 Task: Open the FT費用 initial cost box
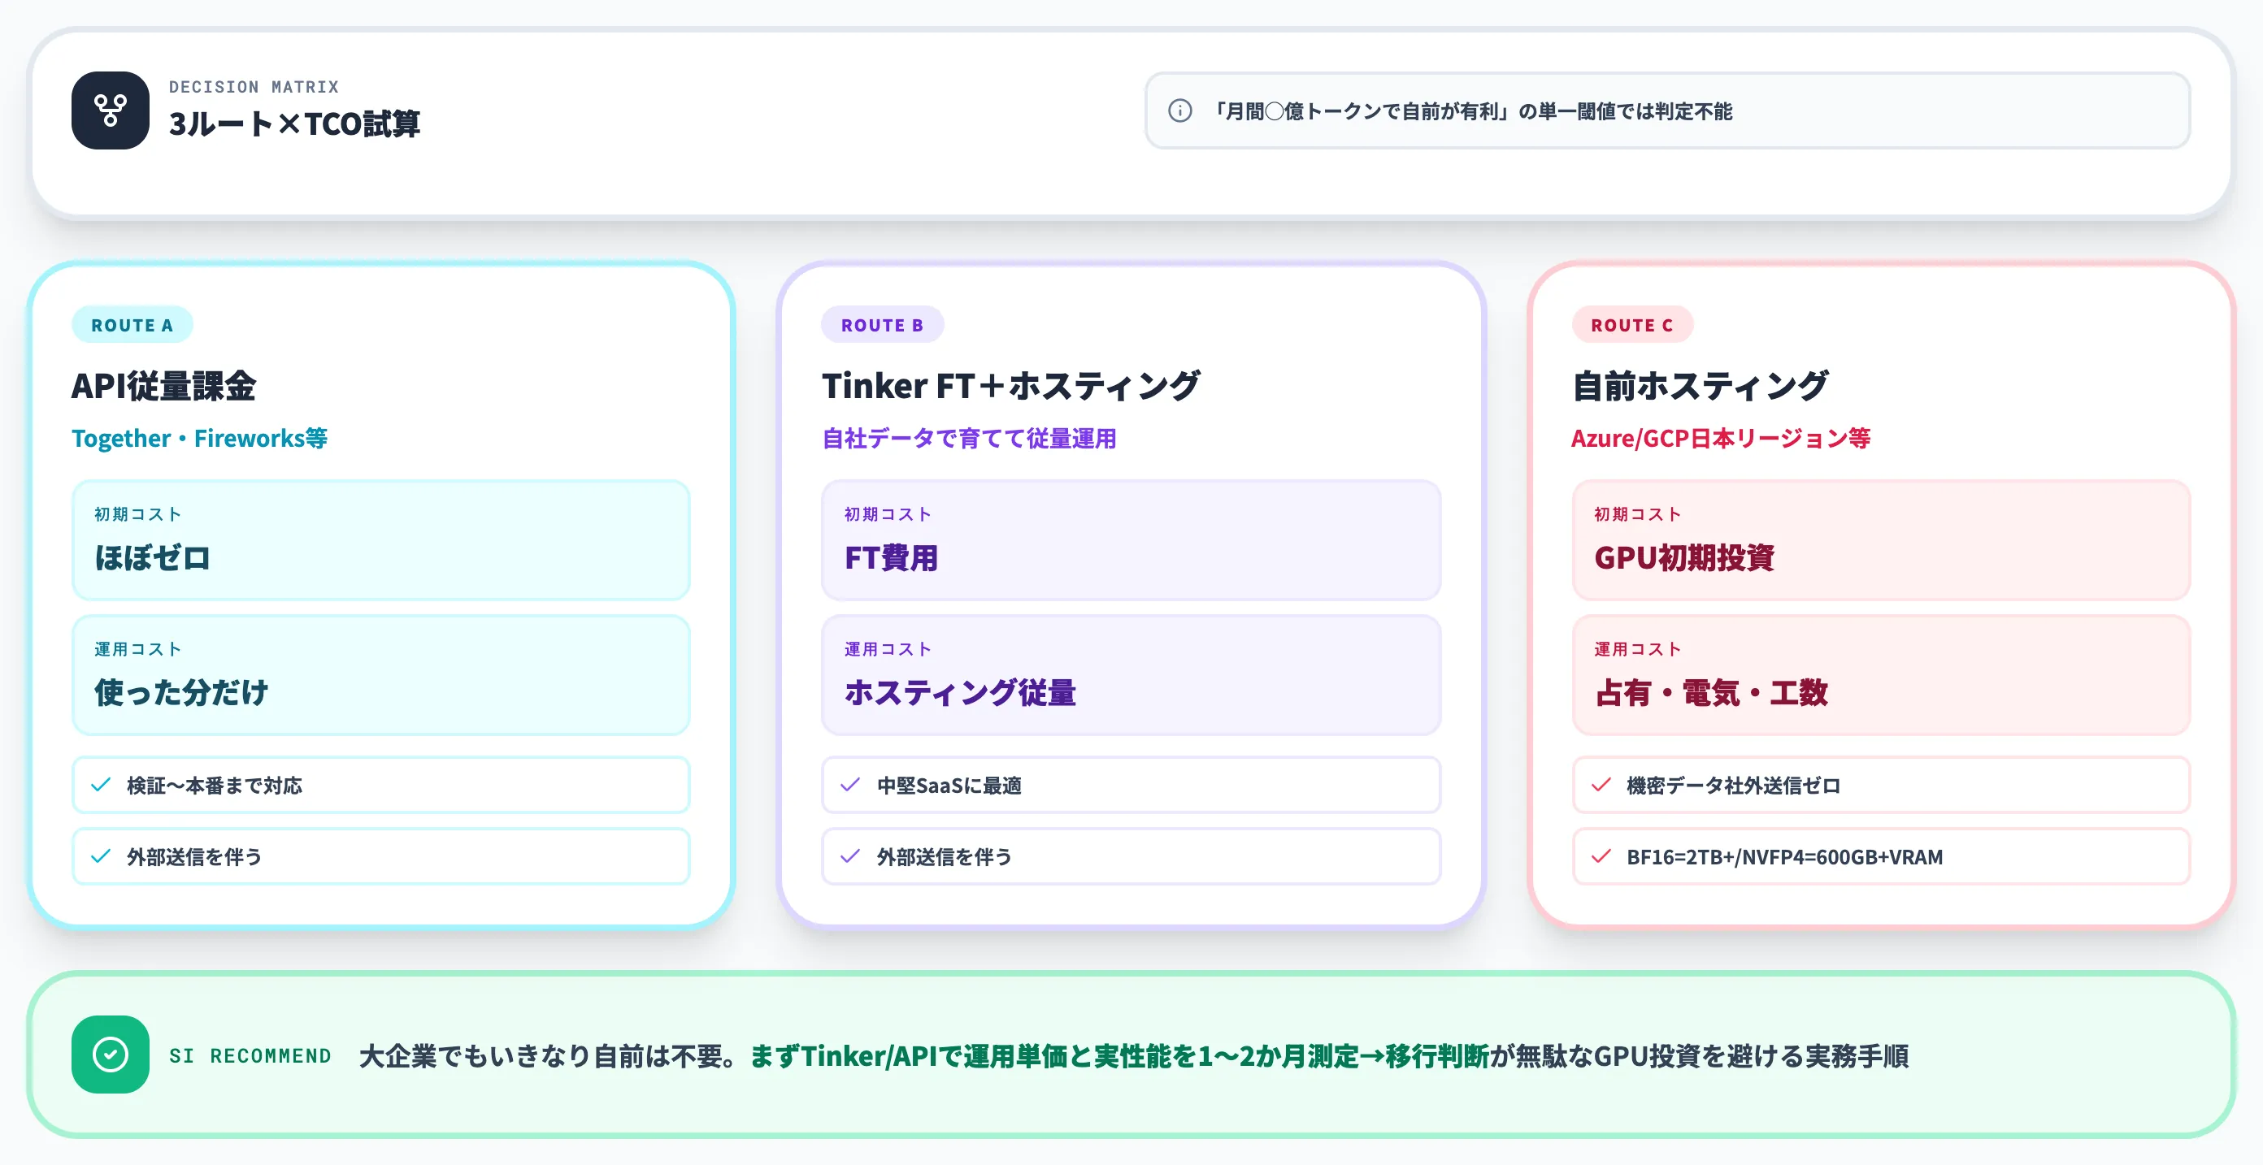point(1131,540)
